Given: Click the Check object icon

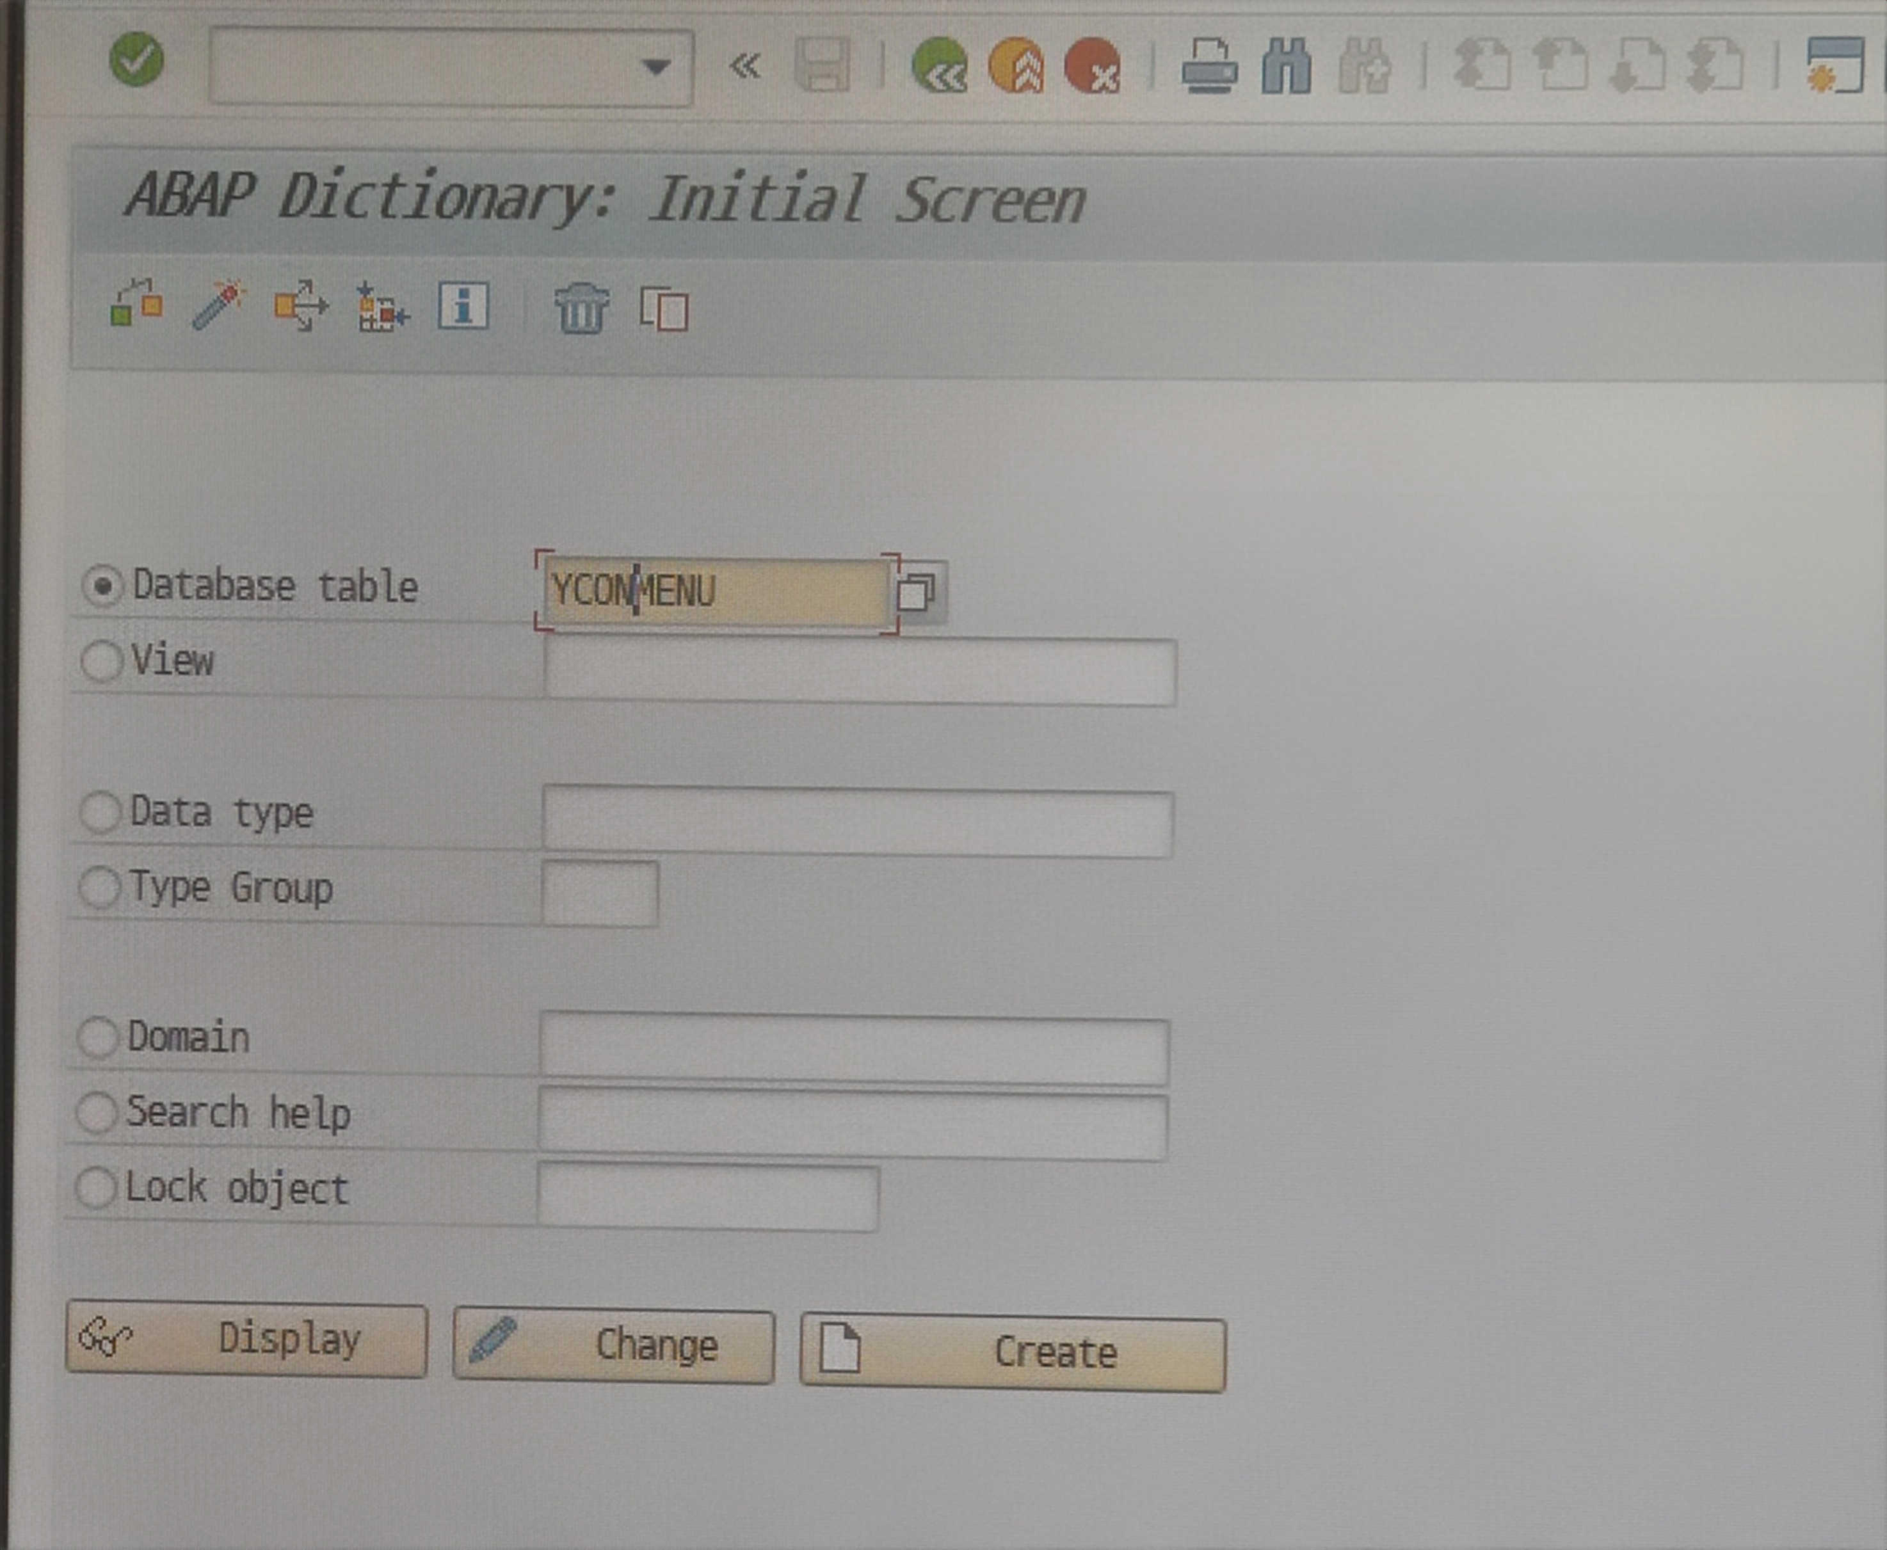Looking at the screenshot, I should 136,305.
